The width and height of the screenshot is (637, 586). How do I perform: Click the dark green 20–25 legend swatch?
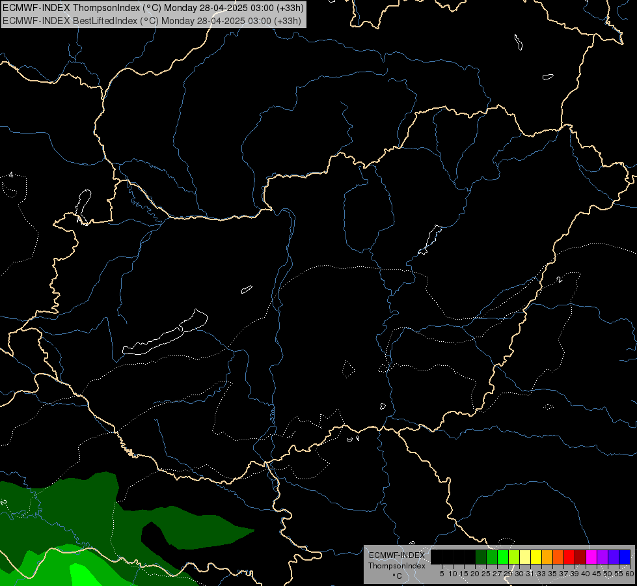tap(481, 557)
